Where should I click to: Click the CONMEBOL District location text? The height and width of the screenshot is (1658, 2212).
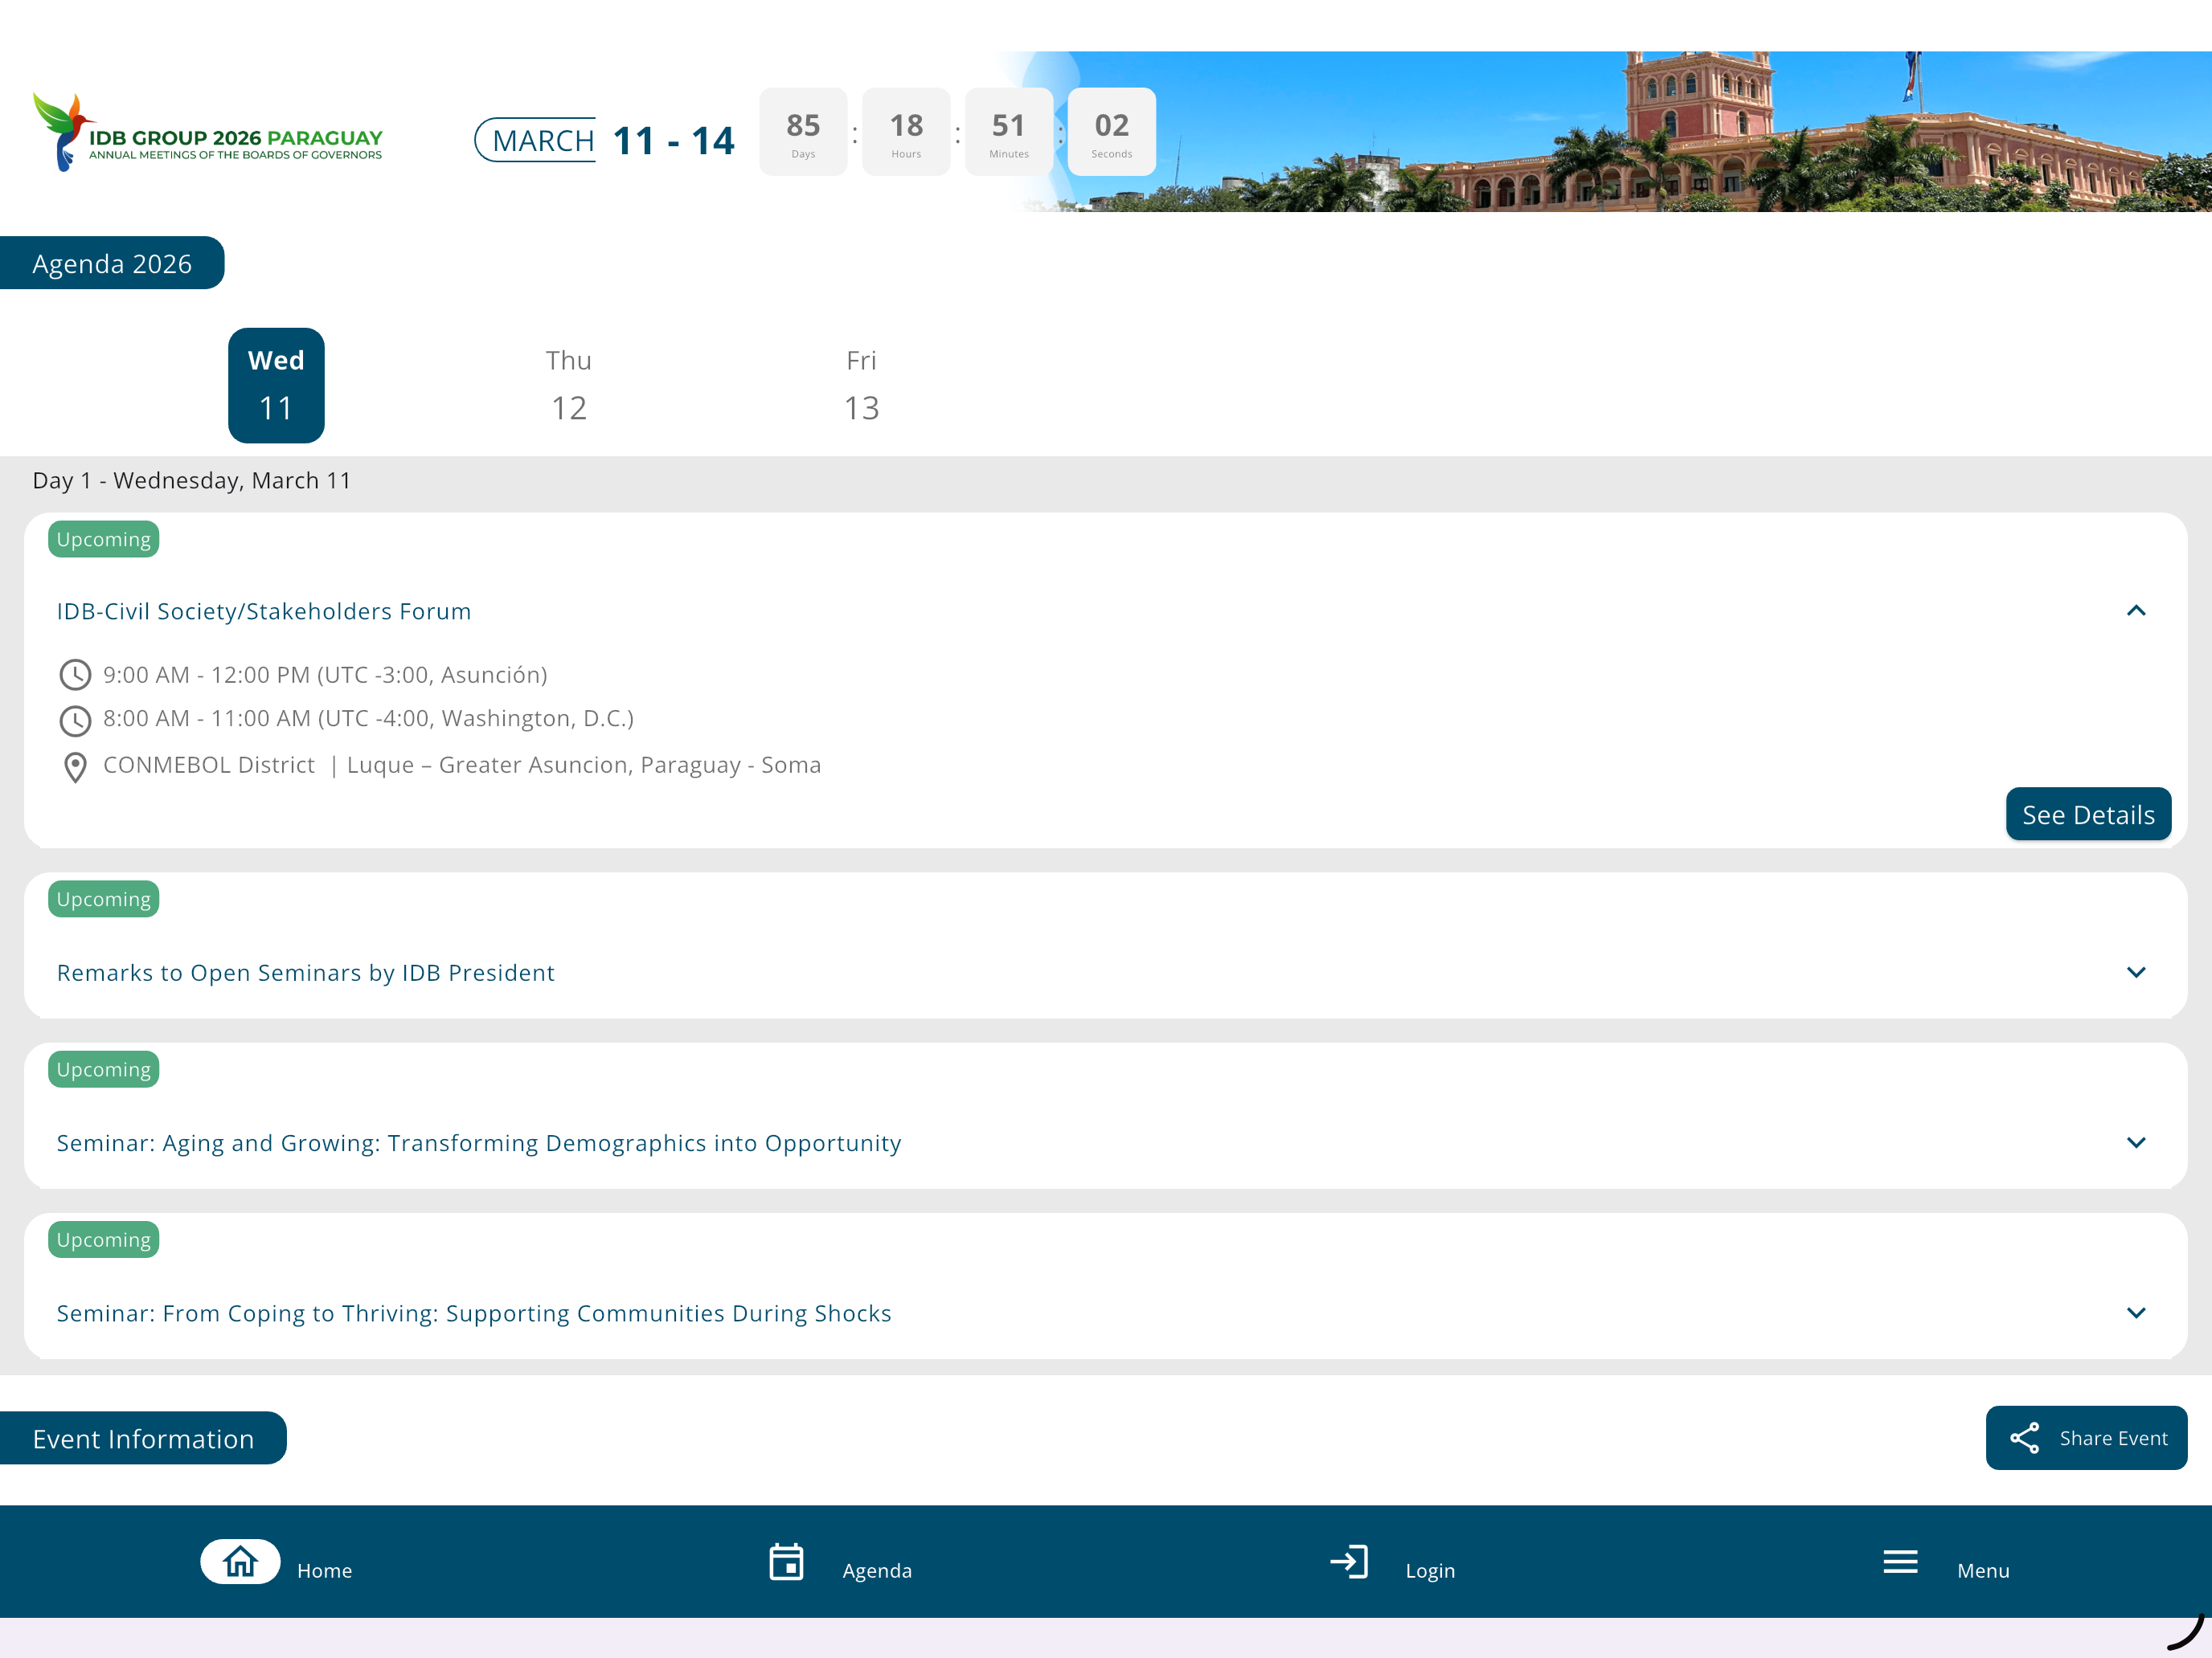462,765
